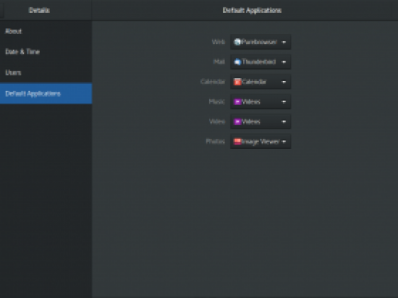Expand the Photos dropdown showing Image Viewer

(260, 141)
